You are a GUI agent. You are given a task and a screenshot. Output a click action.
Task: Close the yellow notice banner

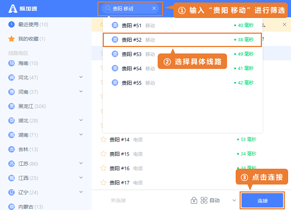[284, 24]
